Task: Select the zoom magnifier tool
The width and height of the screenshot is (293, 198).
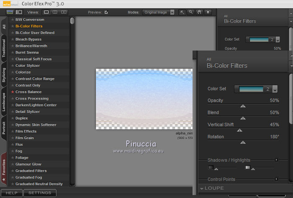Action: tap(190, 12)
